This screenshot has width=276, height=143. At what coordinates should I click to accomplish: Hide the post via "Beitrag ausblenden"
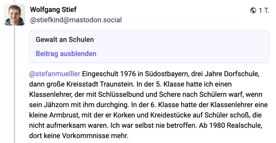pyautogui.click(x=66, y=54)
